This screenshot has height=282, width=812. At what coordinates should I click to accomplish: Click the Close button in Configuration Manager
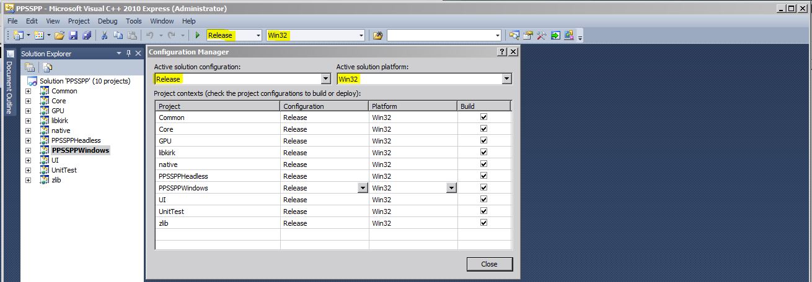(489, 264)
